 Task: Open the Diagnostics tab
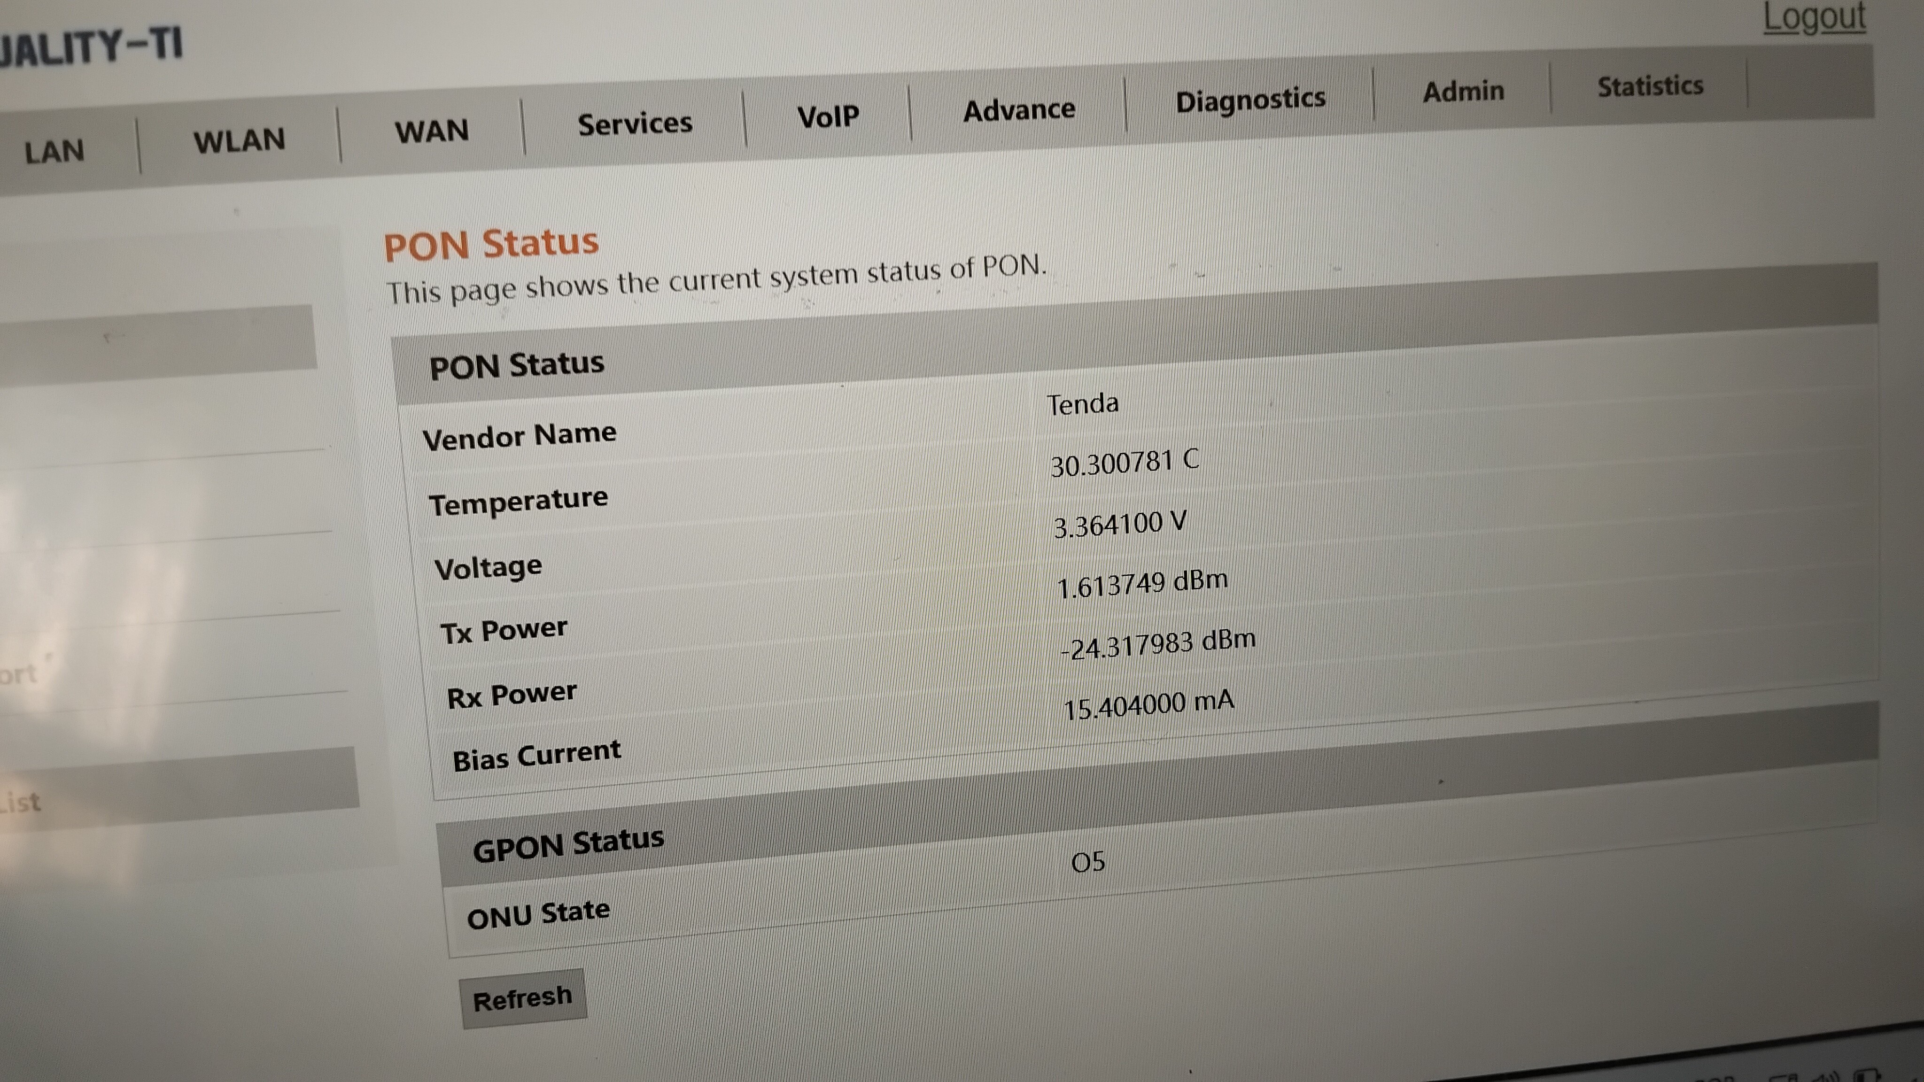pyautogui.click(x=1250, y=100)
